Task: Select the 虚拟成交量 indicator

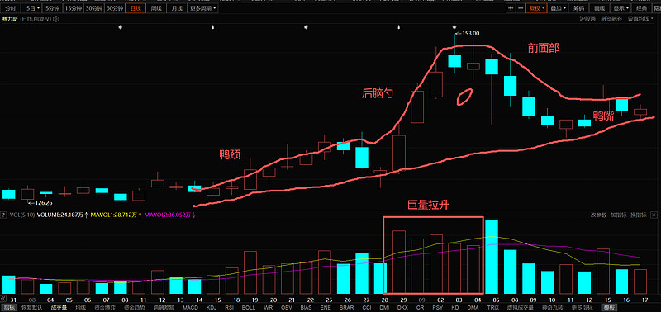Action: click(521, 308)
